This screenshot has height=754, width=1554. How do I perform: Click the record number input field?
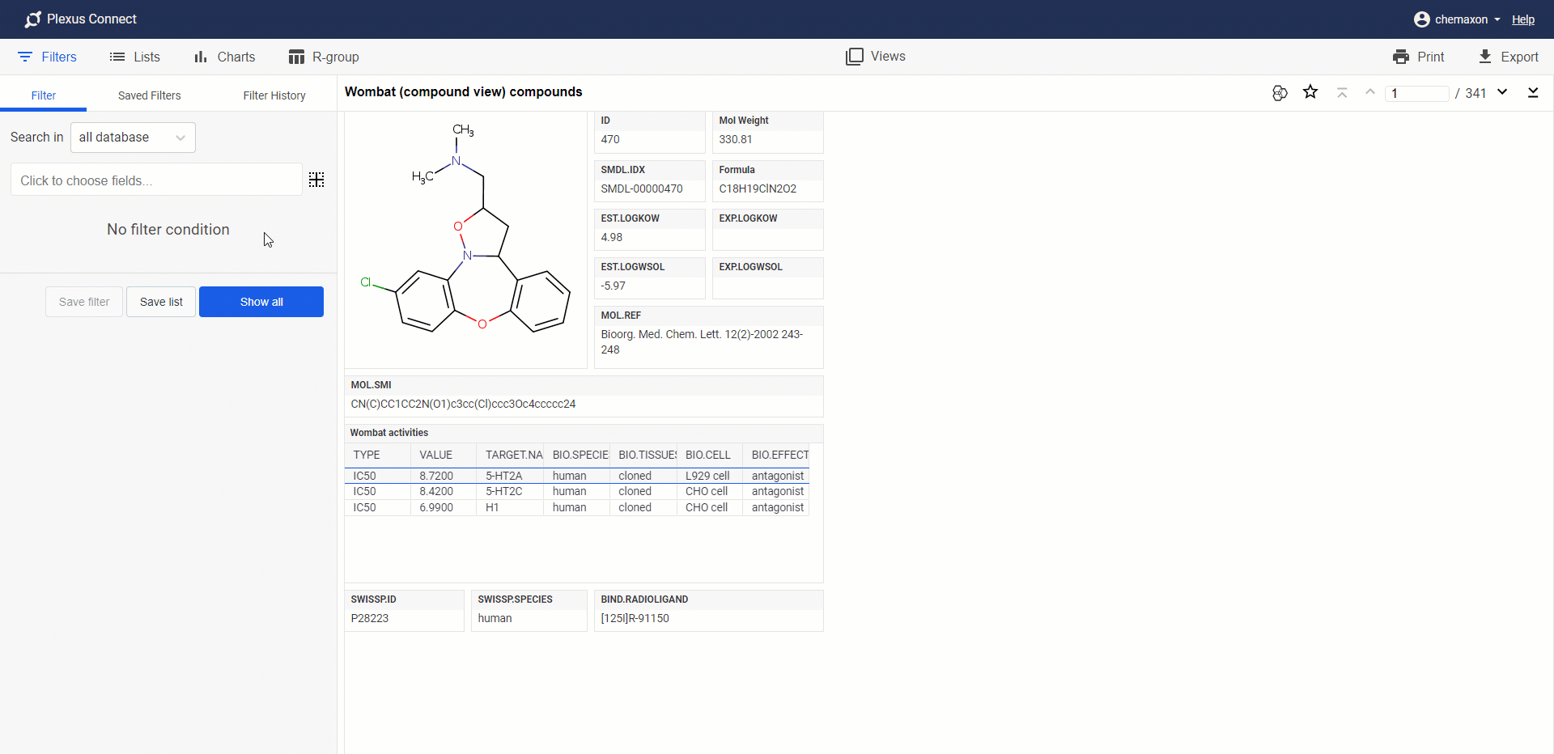(x=1418, y=93)
